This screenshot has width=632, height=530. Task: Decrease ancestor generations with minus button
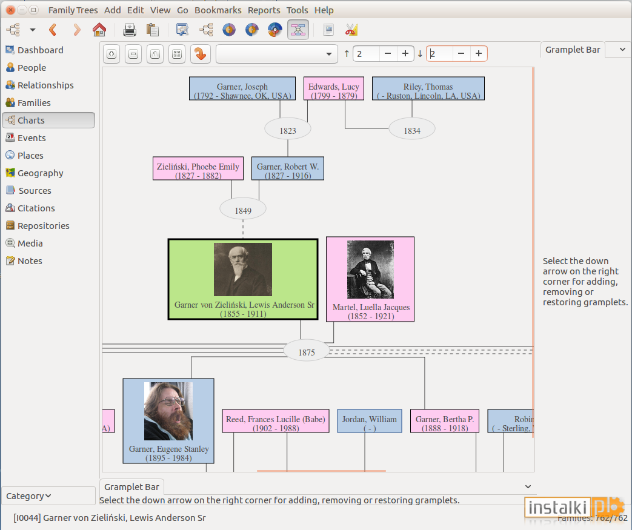coord(388,53)
